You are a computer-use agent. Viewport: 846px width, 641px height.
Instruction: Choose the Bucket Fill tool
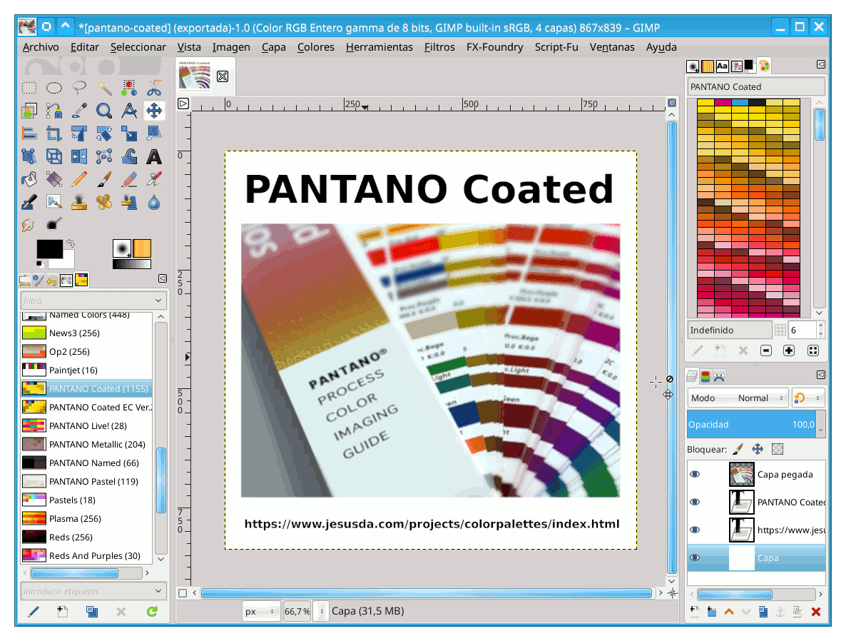[29, 179]
